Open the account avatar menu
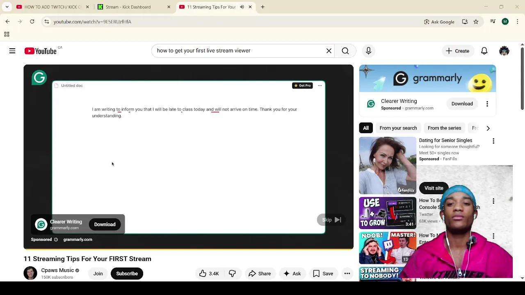 tap(504, 51)
